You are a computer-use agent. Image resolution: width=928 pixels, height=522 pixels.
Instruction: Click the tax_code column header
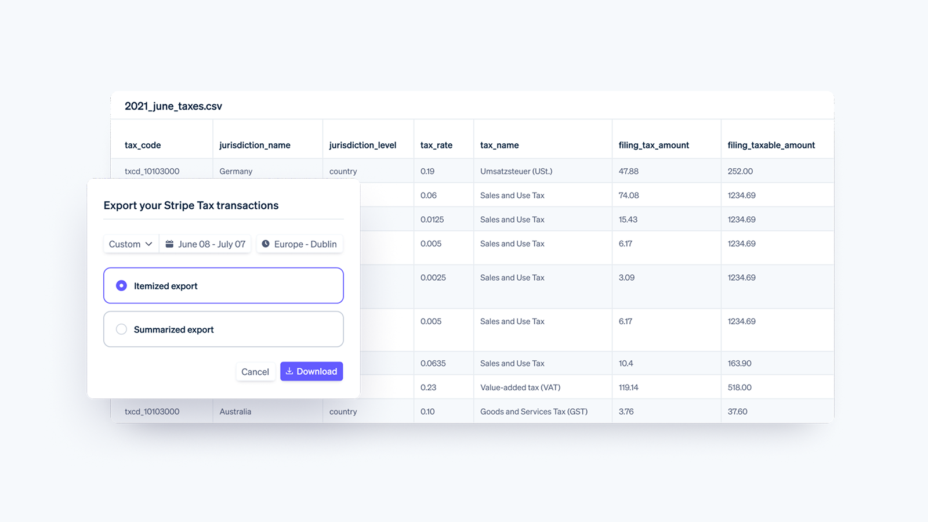coord(143,145)
